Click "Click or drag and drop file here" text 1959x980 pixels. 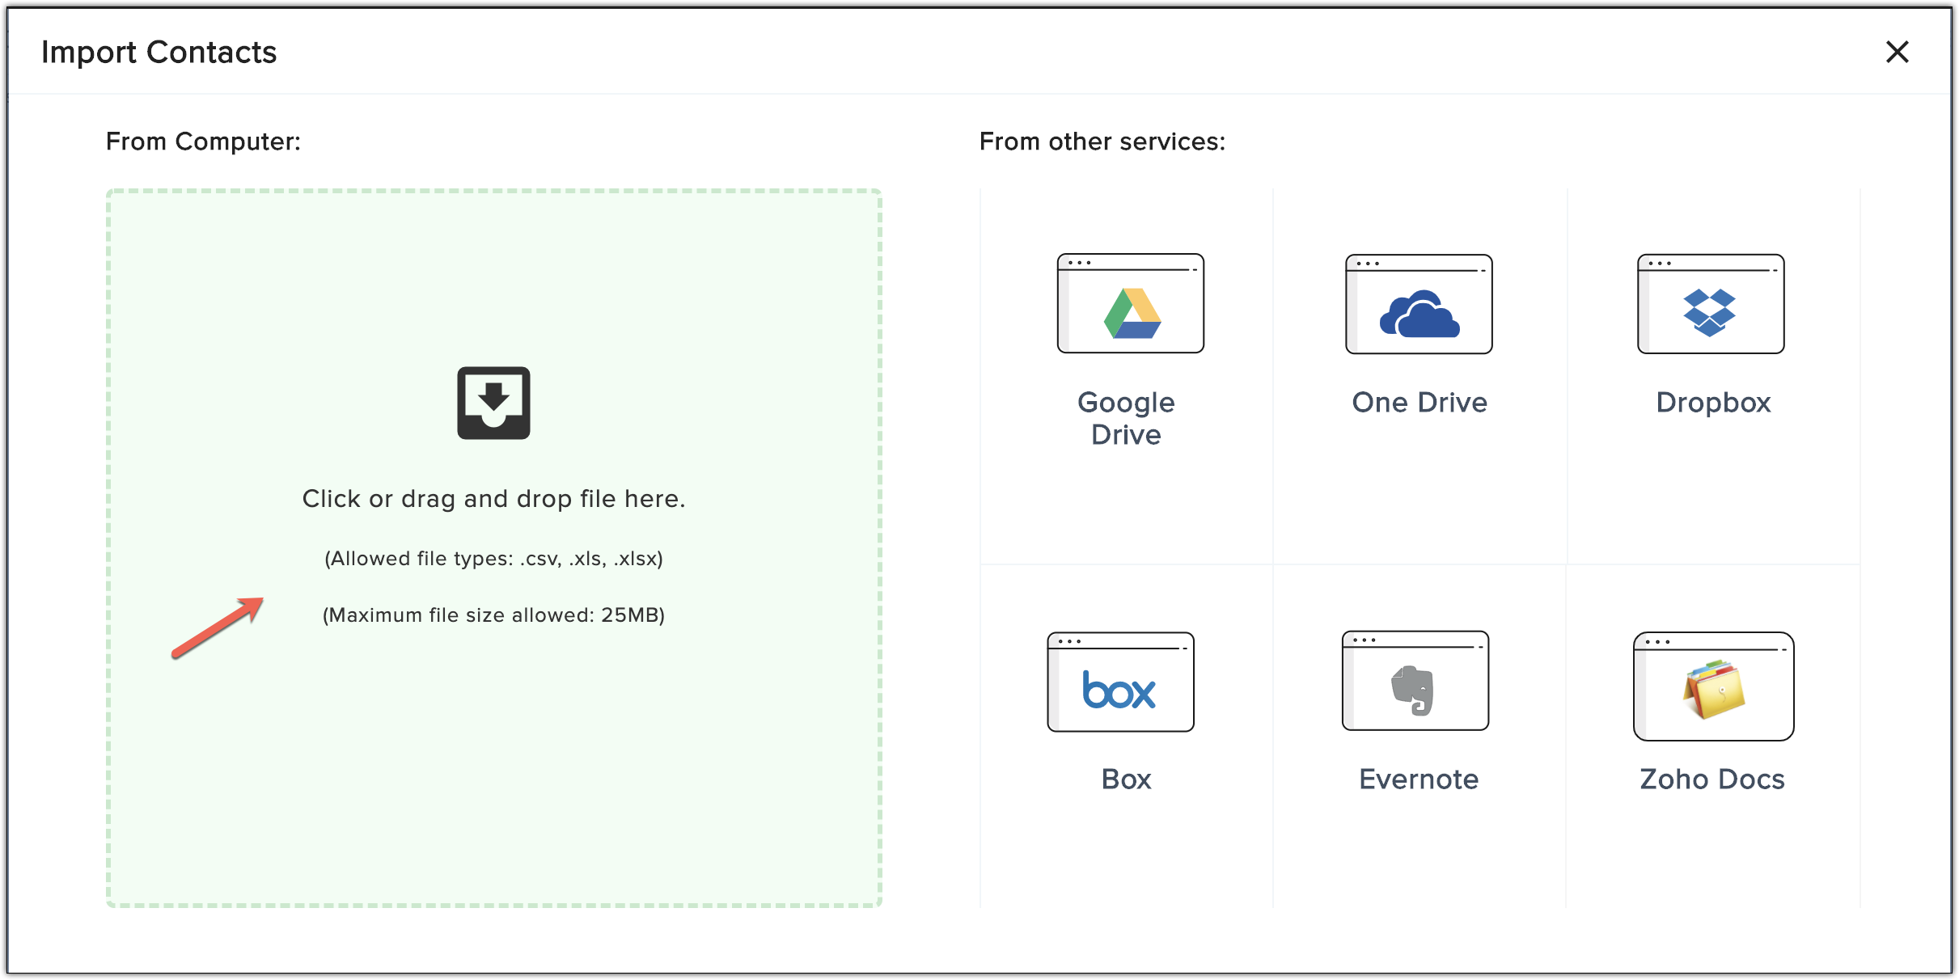493,499
